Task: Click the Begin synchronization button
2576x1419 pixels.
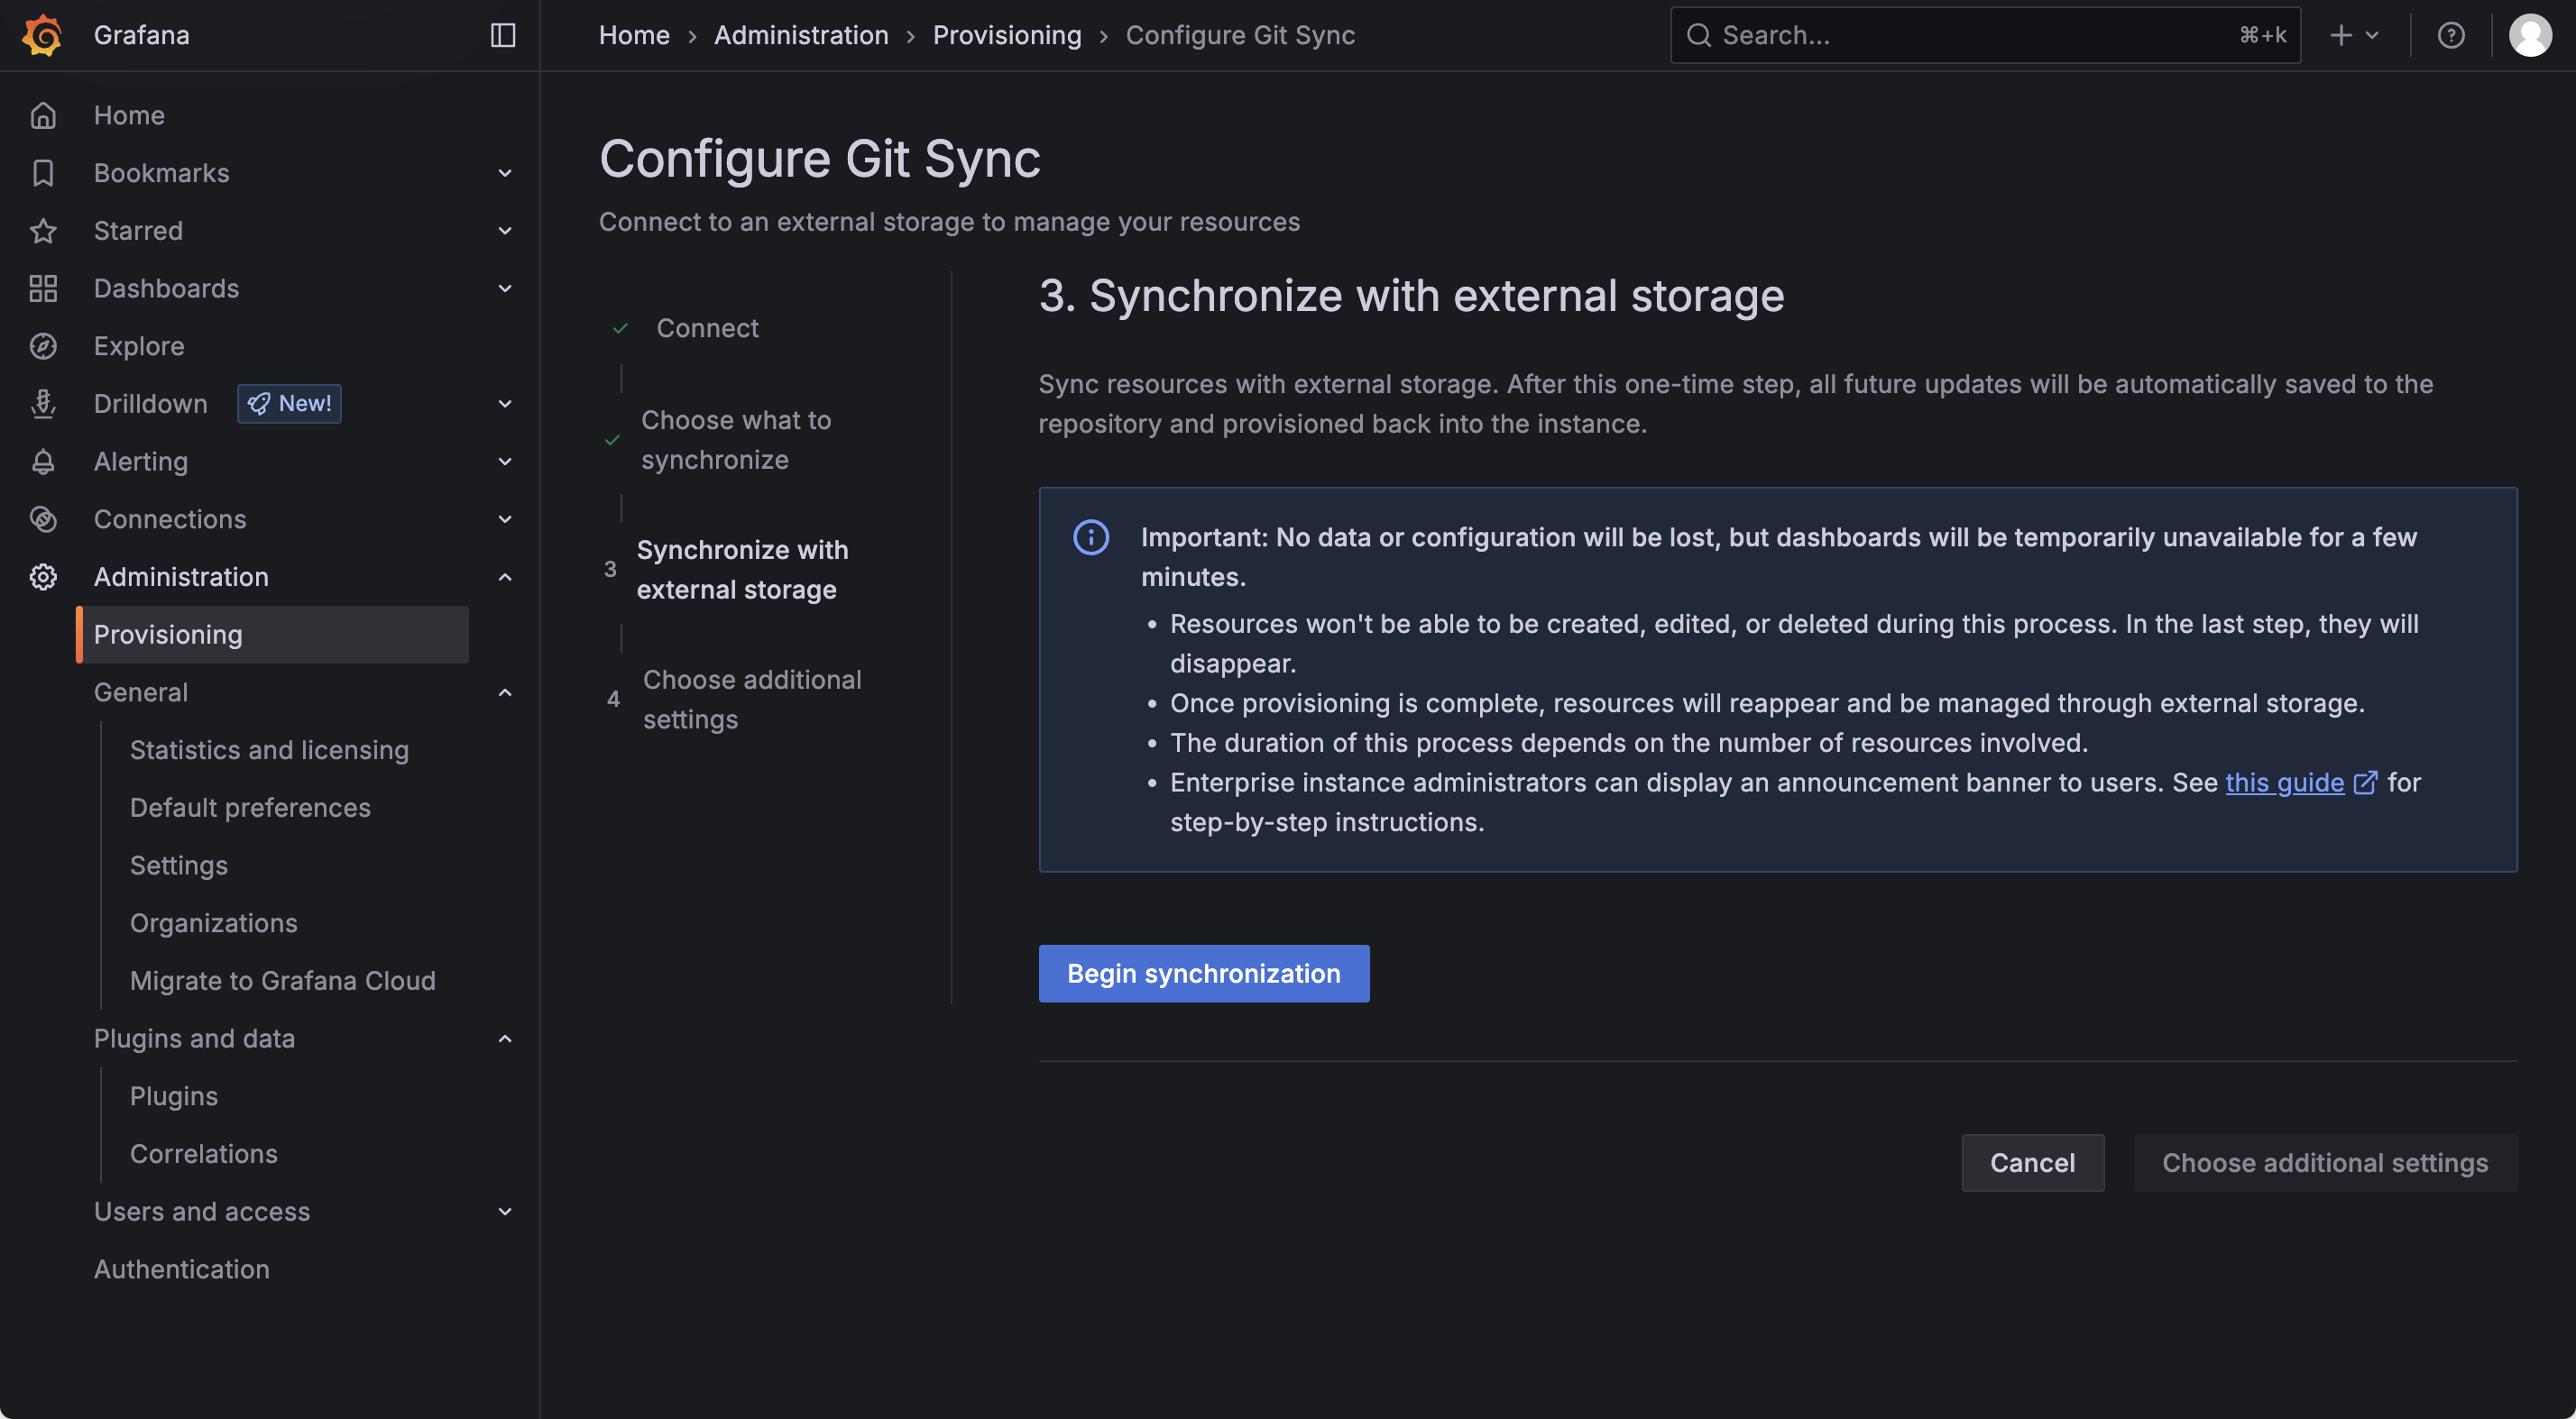Action: tap(1203, 974)
